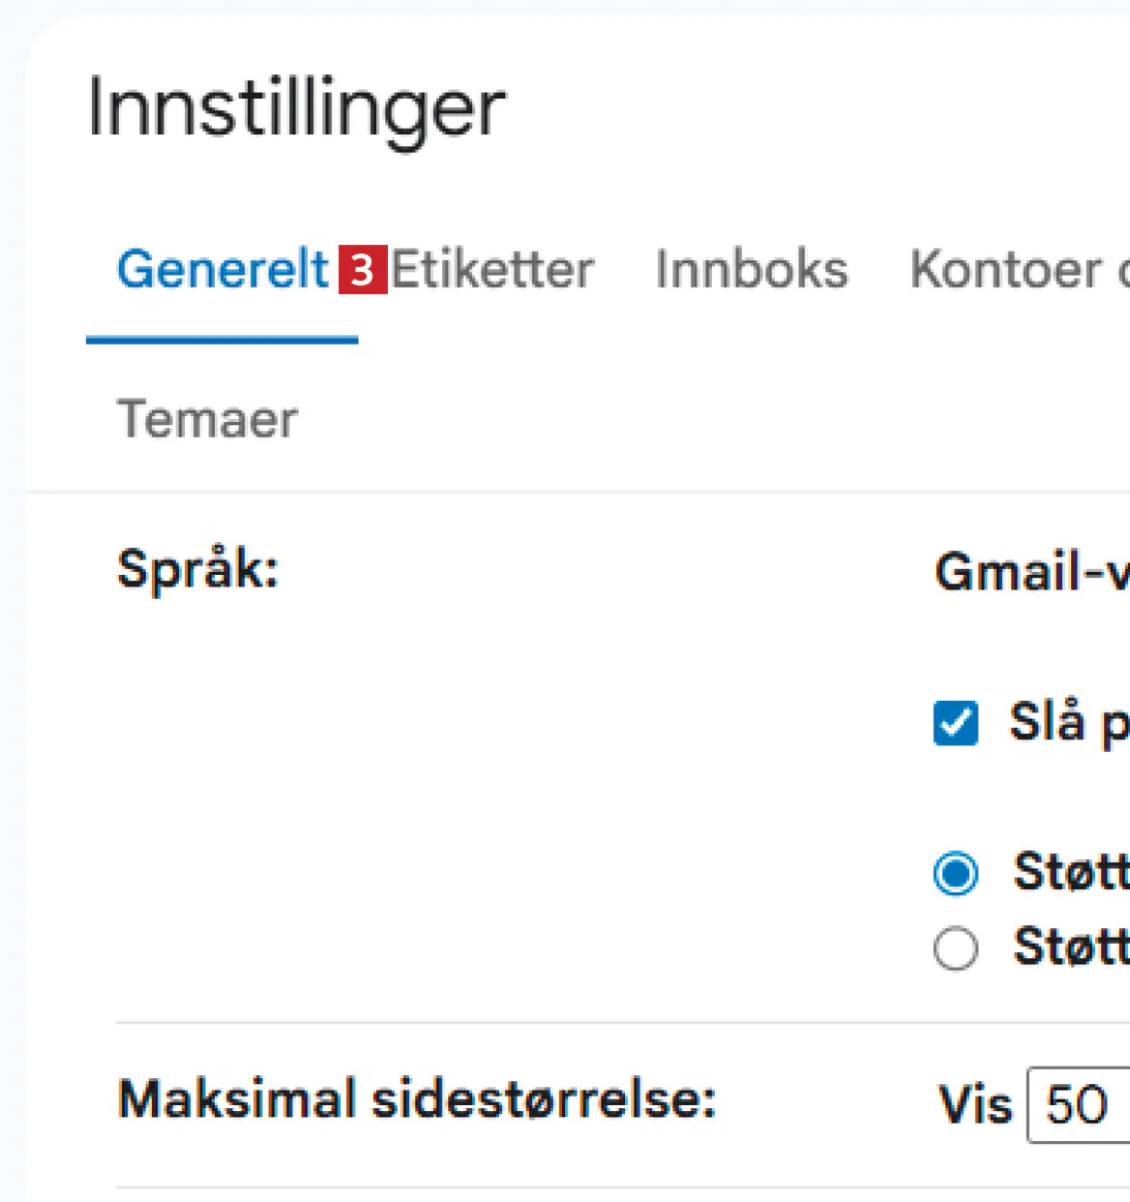Image resolution: width=1130 pixels, height=1202 pixels.
Task: Click the Språk setting label
Action: click(x=197, y=569)
